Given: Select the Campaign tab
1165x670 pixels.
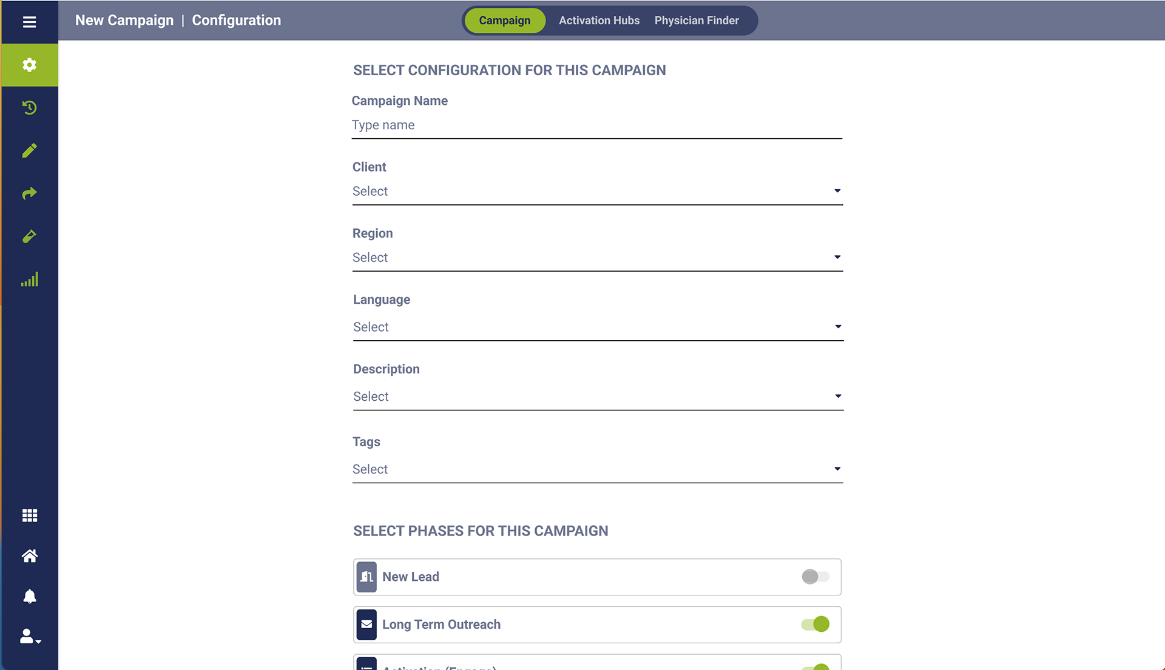Looking at the screenshot, I should [504, 21].
